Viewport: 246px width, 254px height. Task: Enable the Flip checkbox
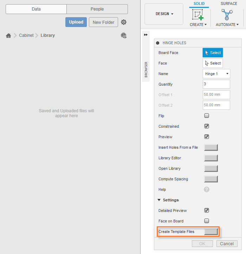tap(207, 116)
